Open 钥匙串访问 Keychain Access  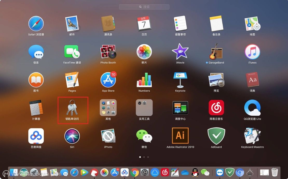pyautogui.click(x=72, y=108)
